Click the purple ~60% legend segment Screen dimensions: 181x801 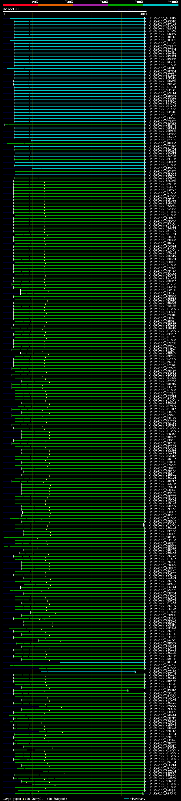tap(91, 5)
